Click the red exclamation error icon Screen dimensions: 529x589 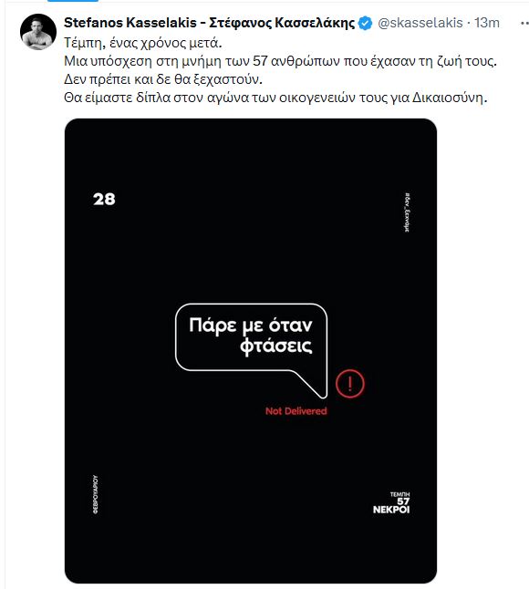(x=350, y=384)
